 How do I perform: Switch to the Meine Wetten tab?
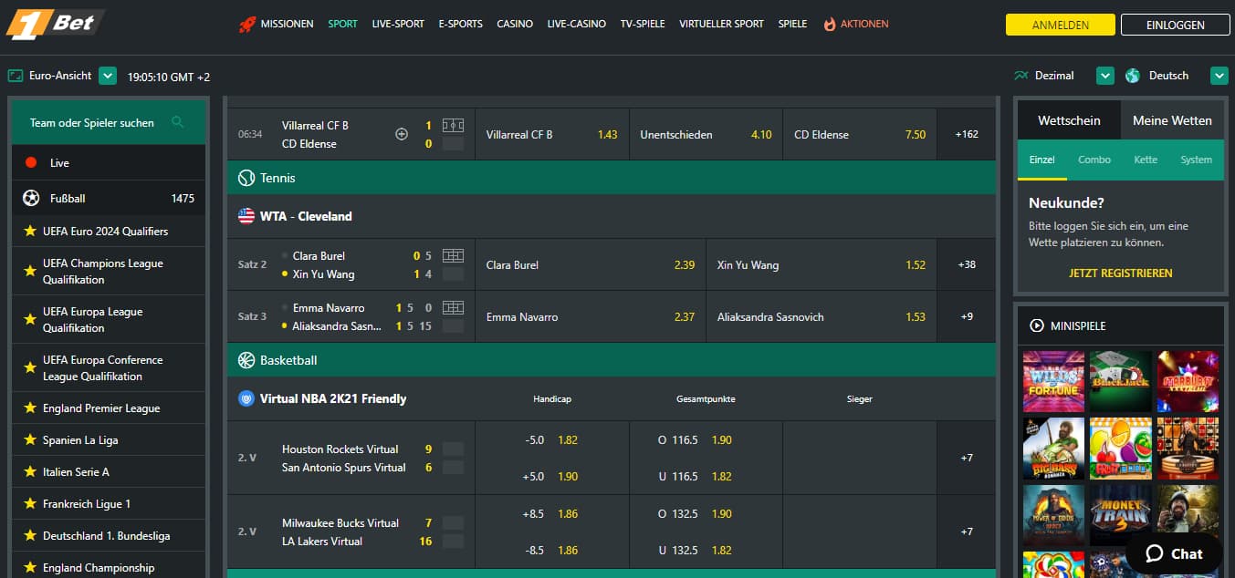pyautogui.click(x=1172, y=120)
